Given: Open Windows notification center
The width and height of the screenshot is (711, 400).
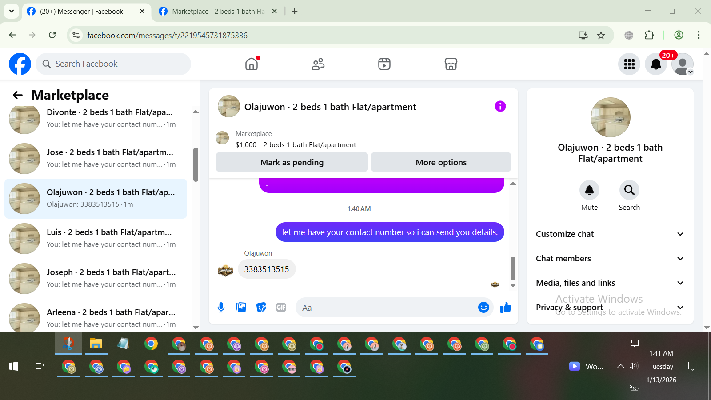Looking at the screenshot, I should tap(692, 366).
